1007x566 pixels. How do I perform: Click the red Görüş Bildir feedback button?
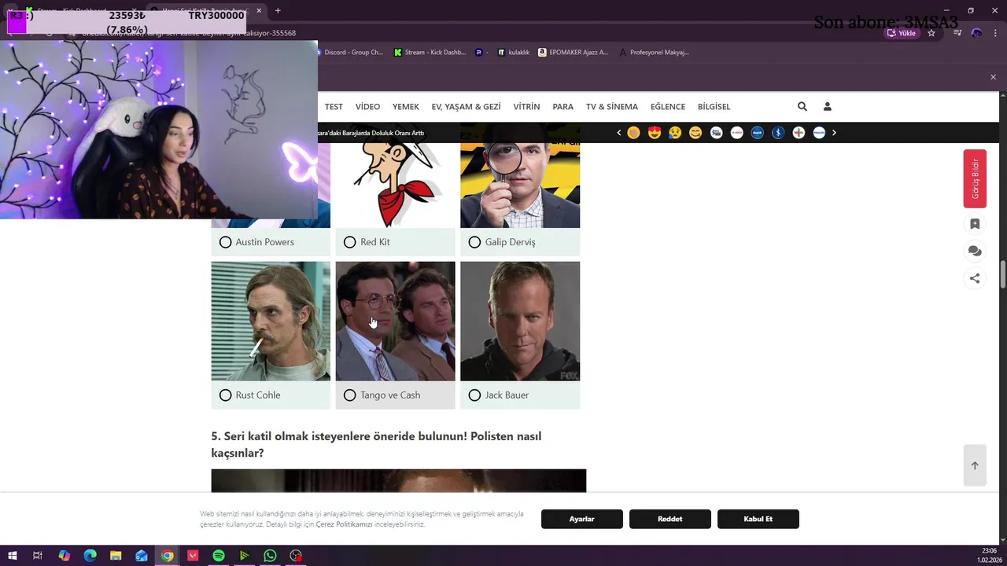coord(975,178)
